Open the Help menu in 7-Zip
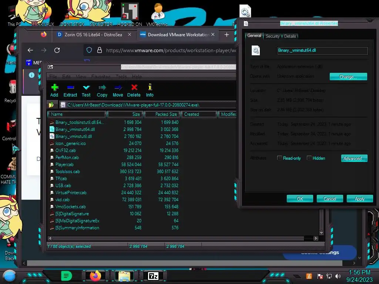The image size is (379, 284). click(137, 77)
